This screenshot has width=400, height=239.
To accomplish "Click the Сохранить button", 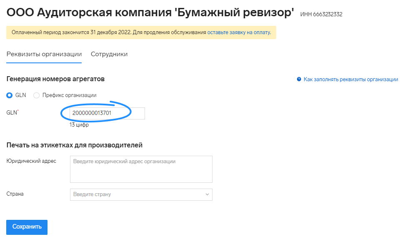I will (27, 227).
